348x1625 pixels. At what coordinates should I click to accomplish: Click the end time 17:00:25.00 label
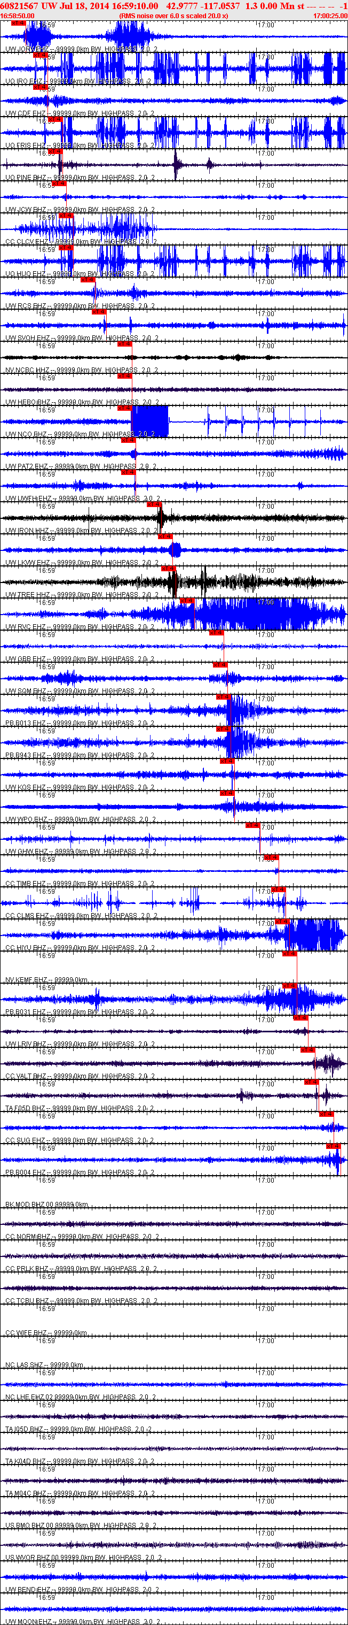pyautogui.click(x=330, y=16)
